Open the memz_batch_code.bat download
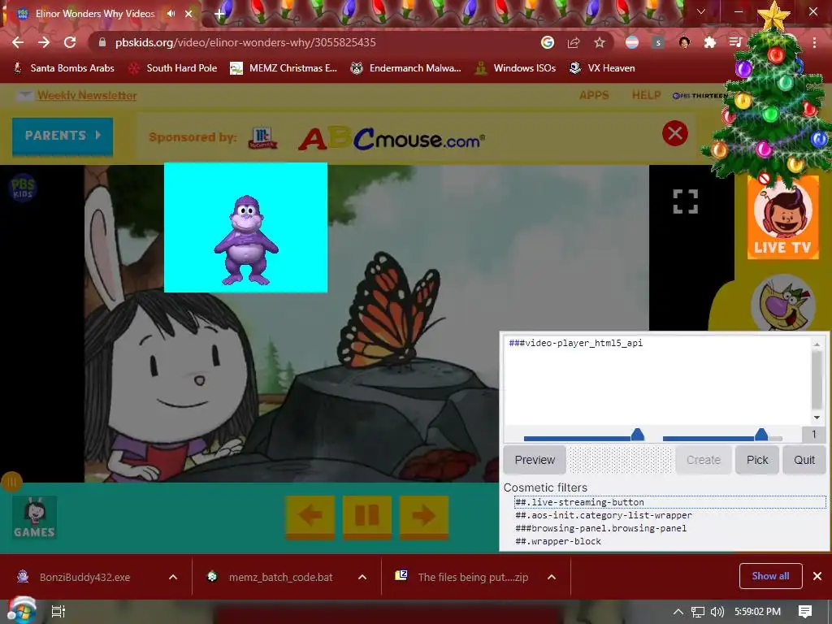 click(x=281, y=577)
